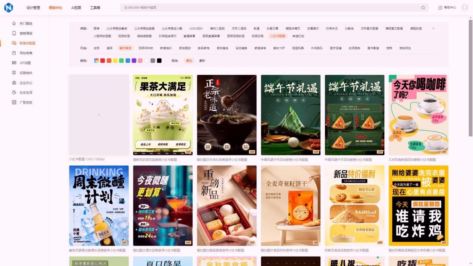The image size is (473, 266).
Task: Select the GIF动图 sidebar item
Action: click(26, 63)
